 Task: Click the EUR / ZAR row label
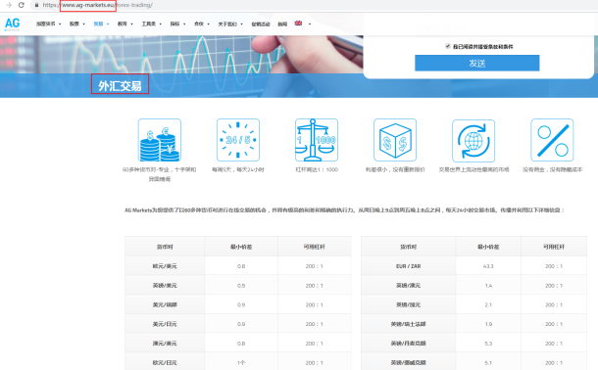coord(408,266)
